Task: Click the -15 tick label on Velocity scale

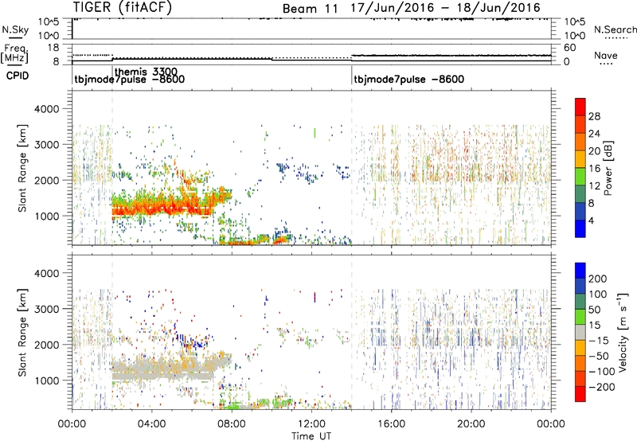Action: click(x=599, y=340)
